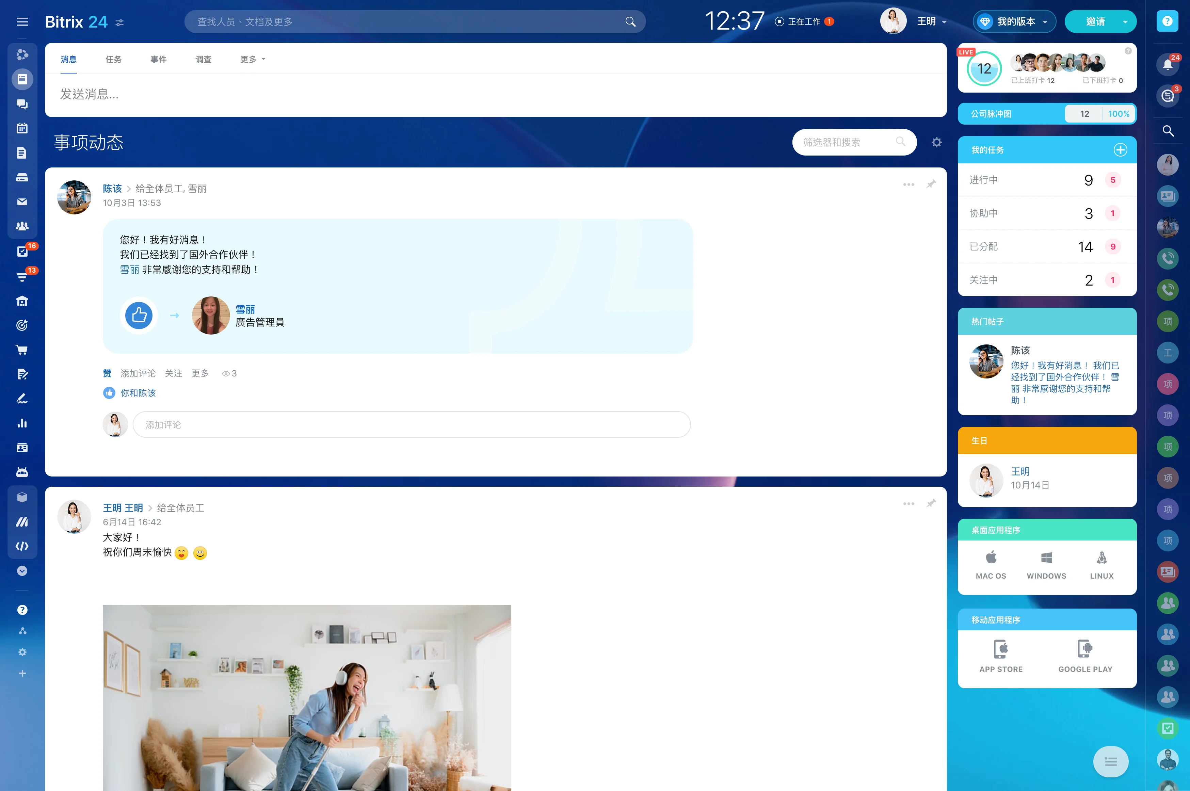Open arrow dropdown next to 邀请
Viewport: 1190px width, 791px height.
[1125, 22]
